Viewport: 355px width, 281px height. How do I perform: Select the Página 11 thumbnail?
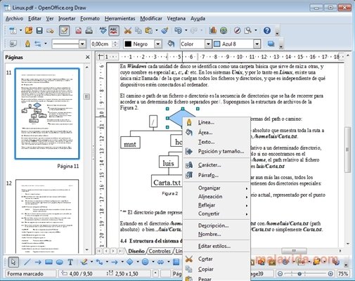click(47, 114)
